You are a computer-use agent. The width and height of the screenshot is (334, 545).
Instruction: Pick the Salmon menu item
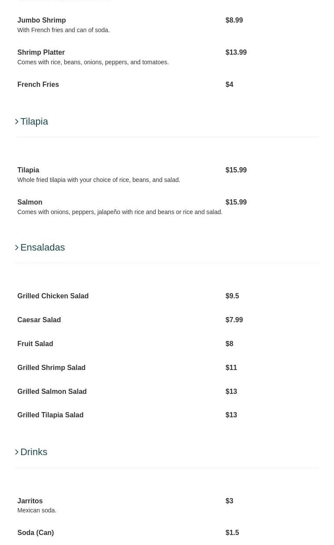tap(30, 202)
